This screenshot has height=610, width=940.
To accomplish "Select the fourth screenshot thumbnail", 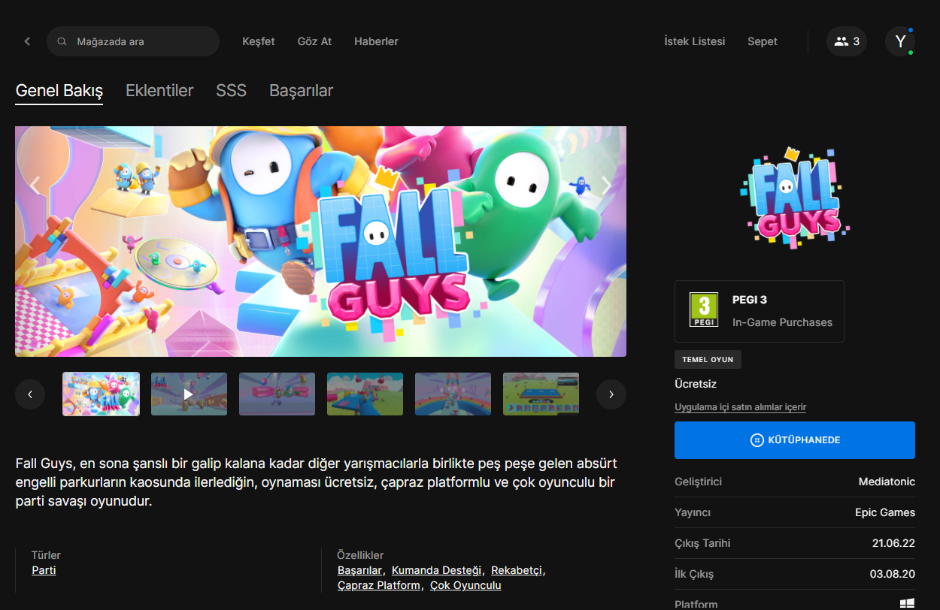I will tap(365, 394).
